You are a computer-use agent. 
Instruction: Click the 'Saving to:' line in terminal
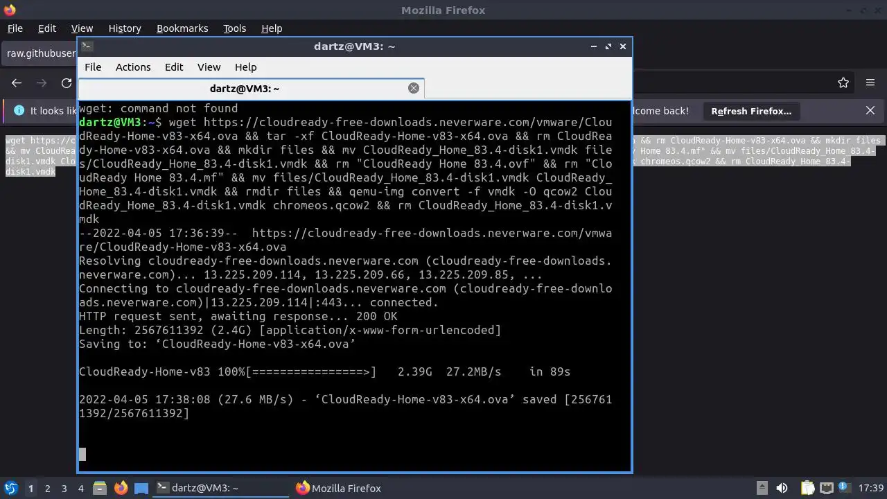coord(217,344)
